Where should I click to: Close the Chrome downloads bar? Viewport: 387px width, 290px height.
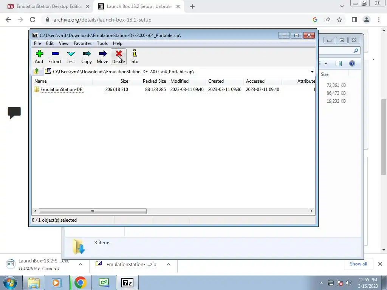[x=380, y=264]
